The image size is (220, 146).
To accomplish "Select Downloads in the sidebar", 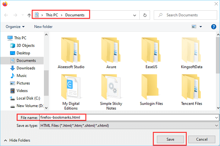I will coord(26,68).
